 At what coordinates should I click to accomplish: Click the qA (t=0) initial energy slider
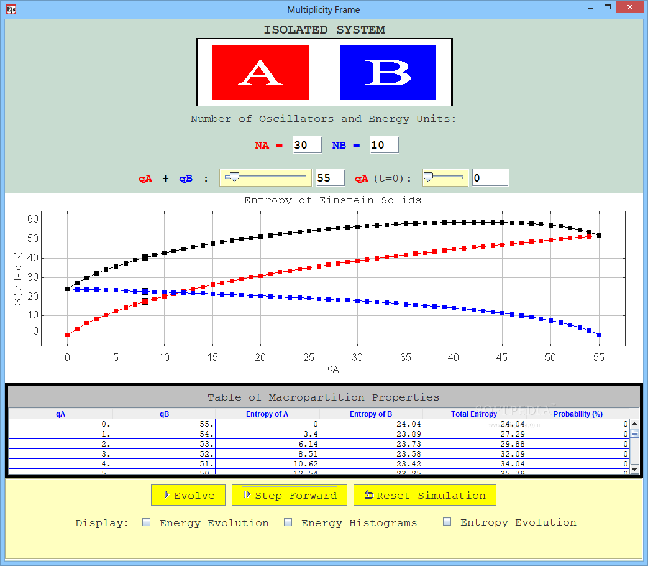(445, 177)
